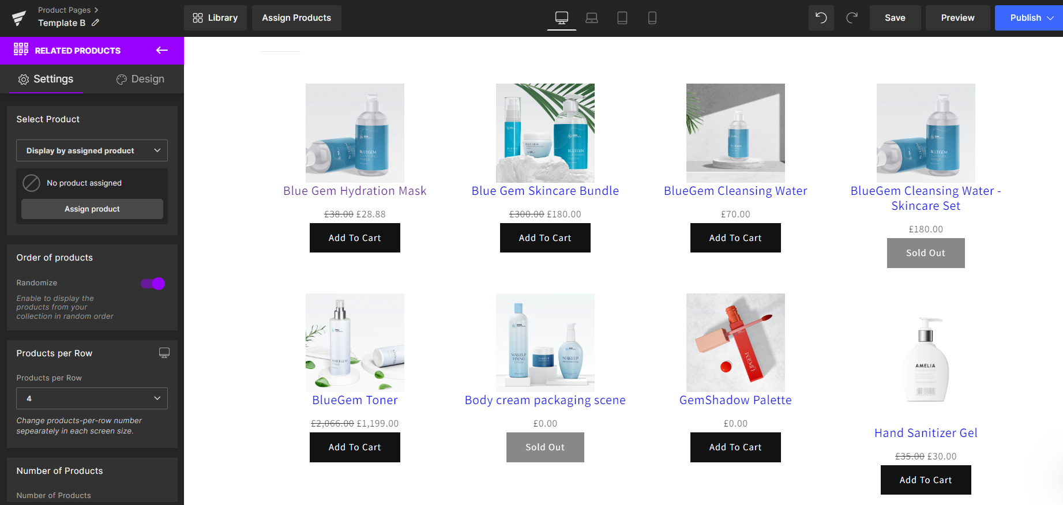Click the desktop icon beside Products per Row
The image size is (1063, 505).
coord(164,353)
